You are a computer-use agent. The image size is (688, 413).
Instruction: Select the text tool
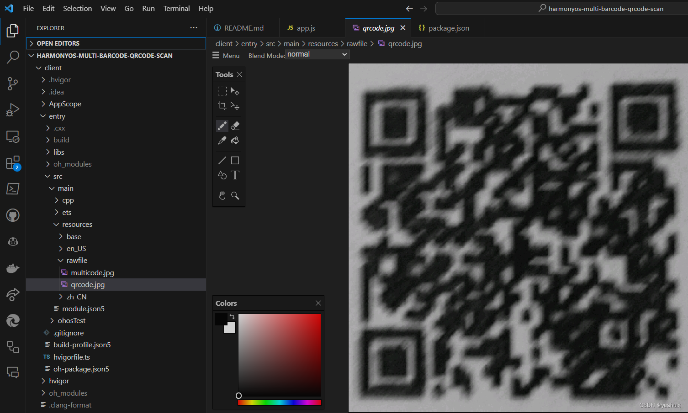tap(235, 175)
